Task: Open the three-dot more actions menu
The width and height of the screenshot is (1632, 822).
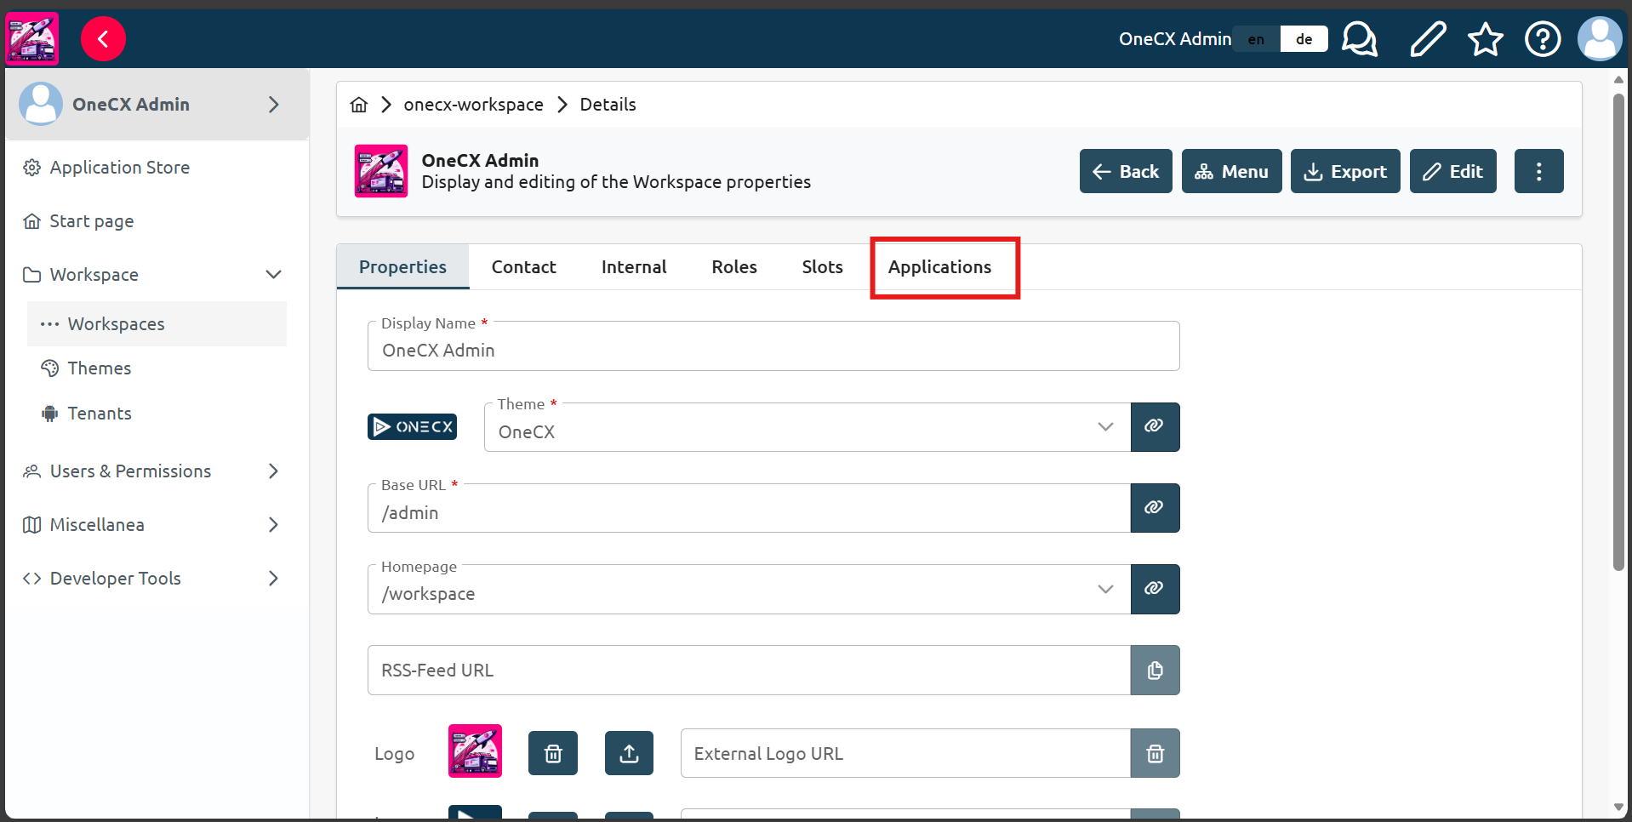Action: click(x=1538, y=170)
